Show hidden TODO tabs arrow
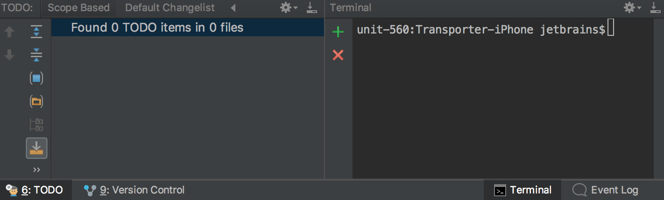664x200 pixels. coord(233,8)
